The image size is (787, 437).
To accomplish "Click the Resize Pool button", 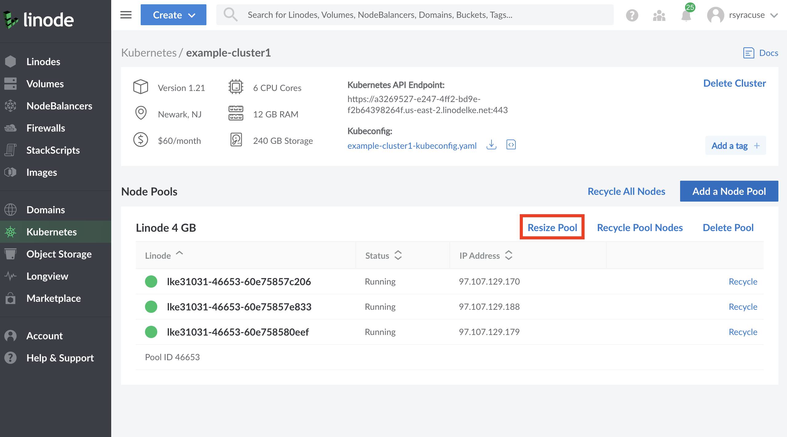I will [x=552, y=227].
